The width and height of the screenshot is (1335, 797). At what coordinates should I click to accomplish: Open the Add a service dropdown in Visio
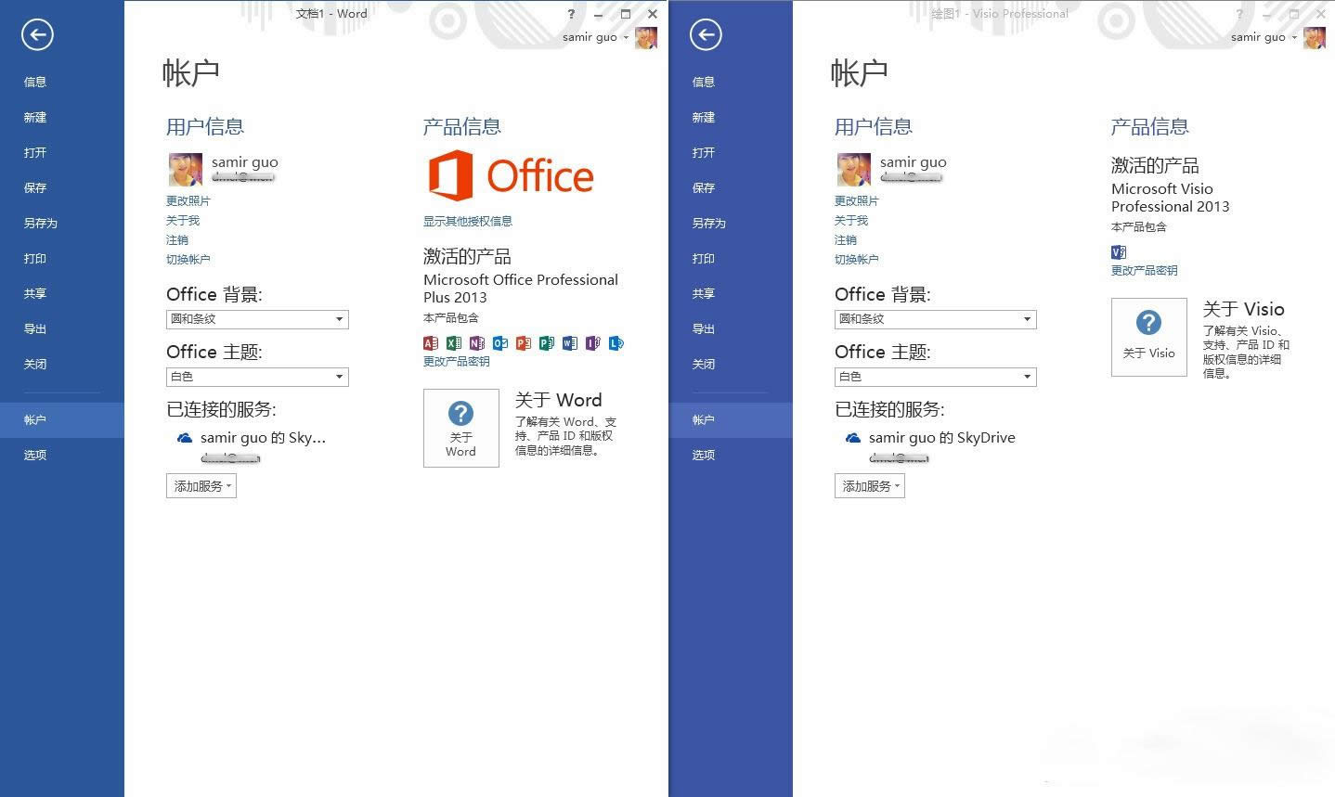[x=869, y=486]
